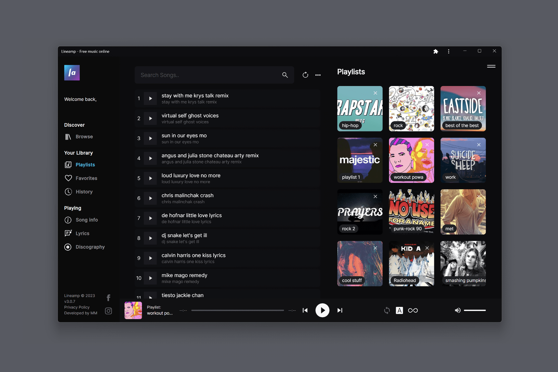Click the Developed by MM link
Image resolution: width=558 pixels, height=372 pixels.
coord(81,313)
